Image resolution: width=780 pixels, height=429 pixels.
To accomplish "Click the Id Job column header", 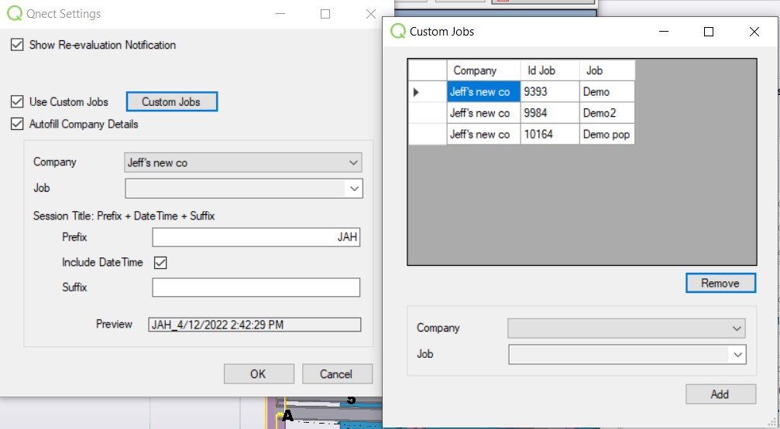I will [x=550, y=70].
